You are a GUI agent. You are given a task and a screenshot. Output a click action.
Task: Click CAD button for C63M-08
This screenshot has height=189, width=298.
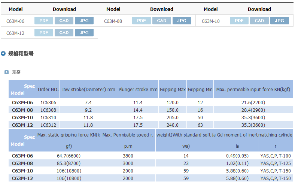tap(162, 21)
